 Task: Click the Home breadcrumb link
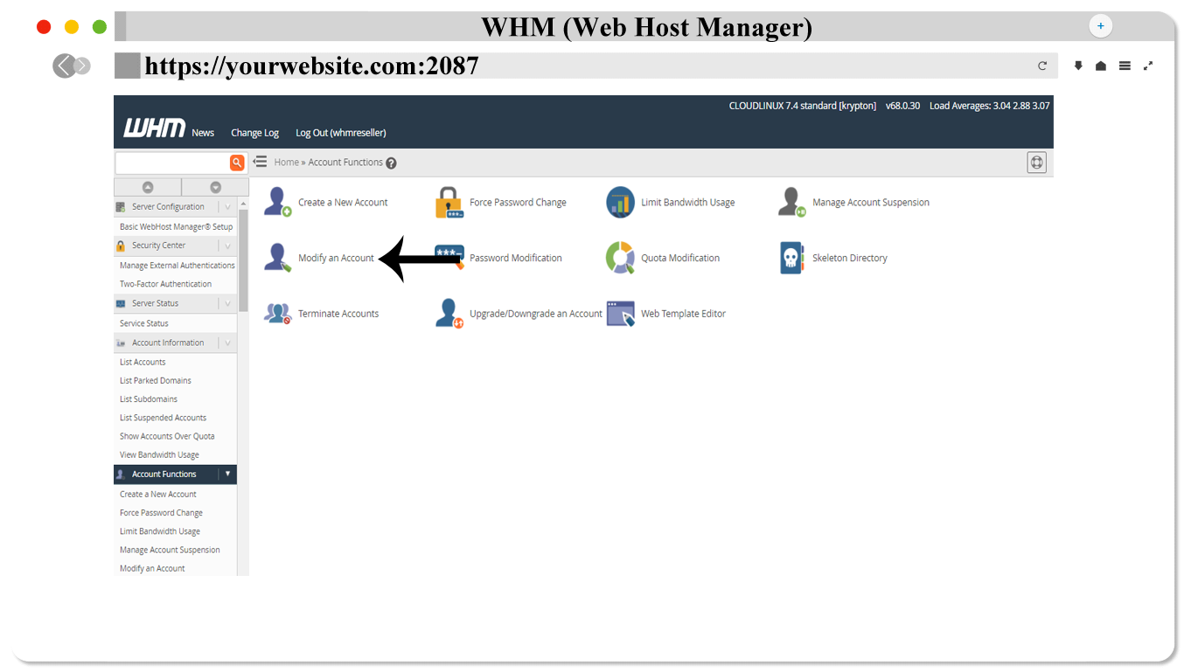286,163
